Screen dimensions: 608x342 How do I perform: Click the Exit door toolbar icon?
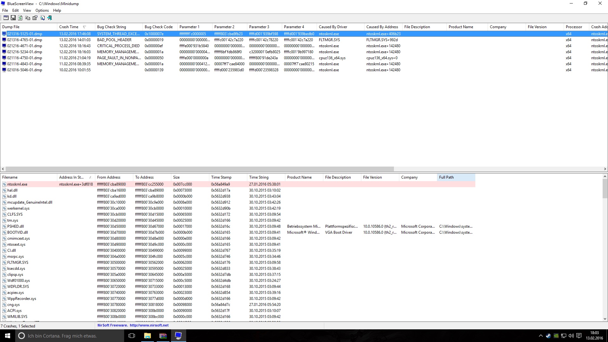tap(49, 18)
